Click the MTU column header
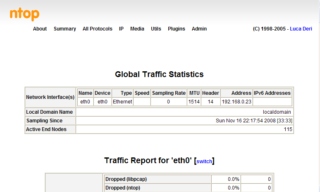 pyautogui.click(x=193, y=93)
